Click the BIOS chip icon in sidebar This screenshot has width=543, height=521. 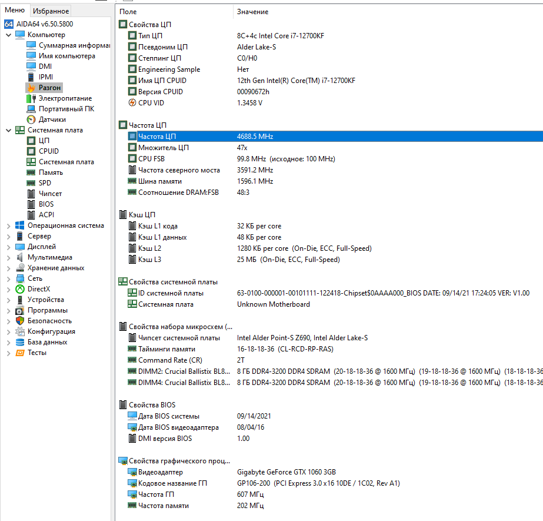point(31,204)
